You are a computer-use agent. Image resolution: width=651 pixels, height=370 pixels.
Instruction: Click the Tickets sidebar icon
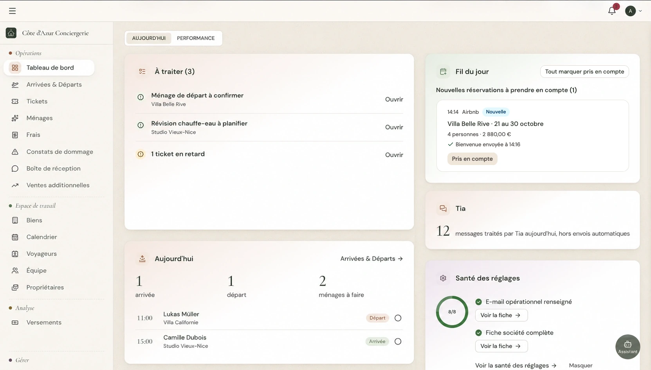pyautogui.click(x=15, y=101)
